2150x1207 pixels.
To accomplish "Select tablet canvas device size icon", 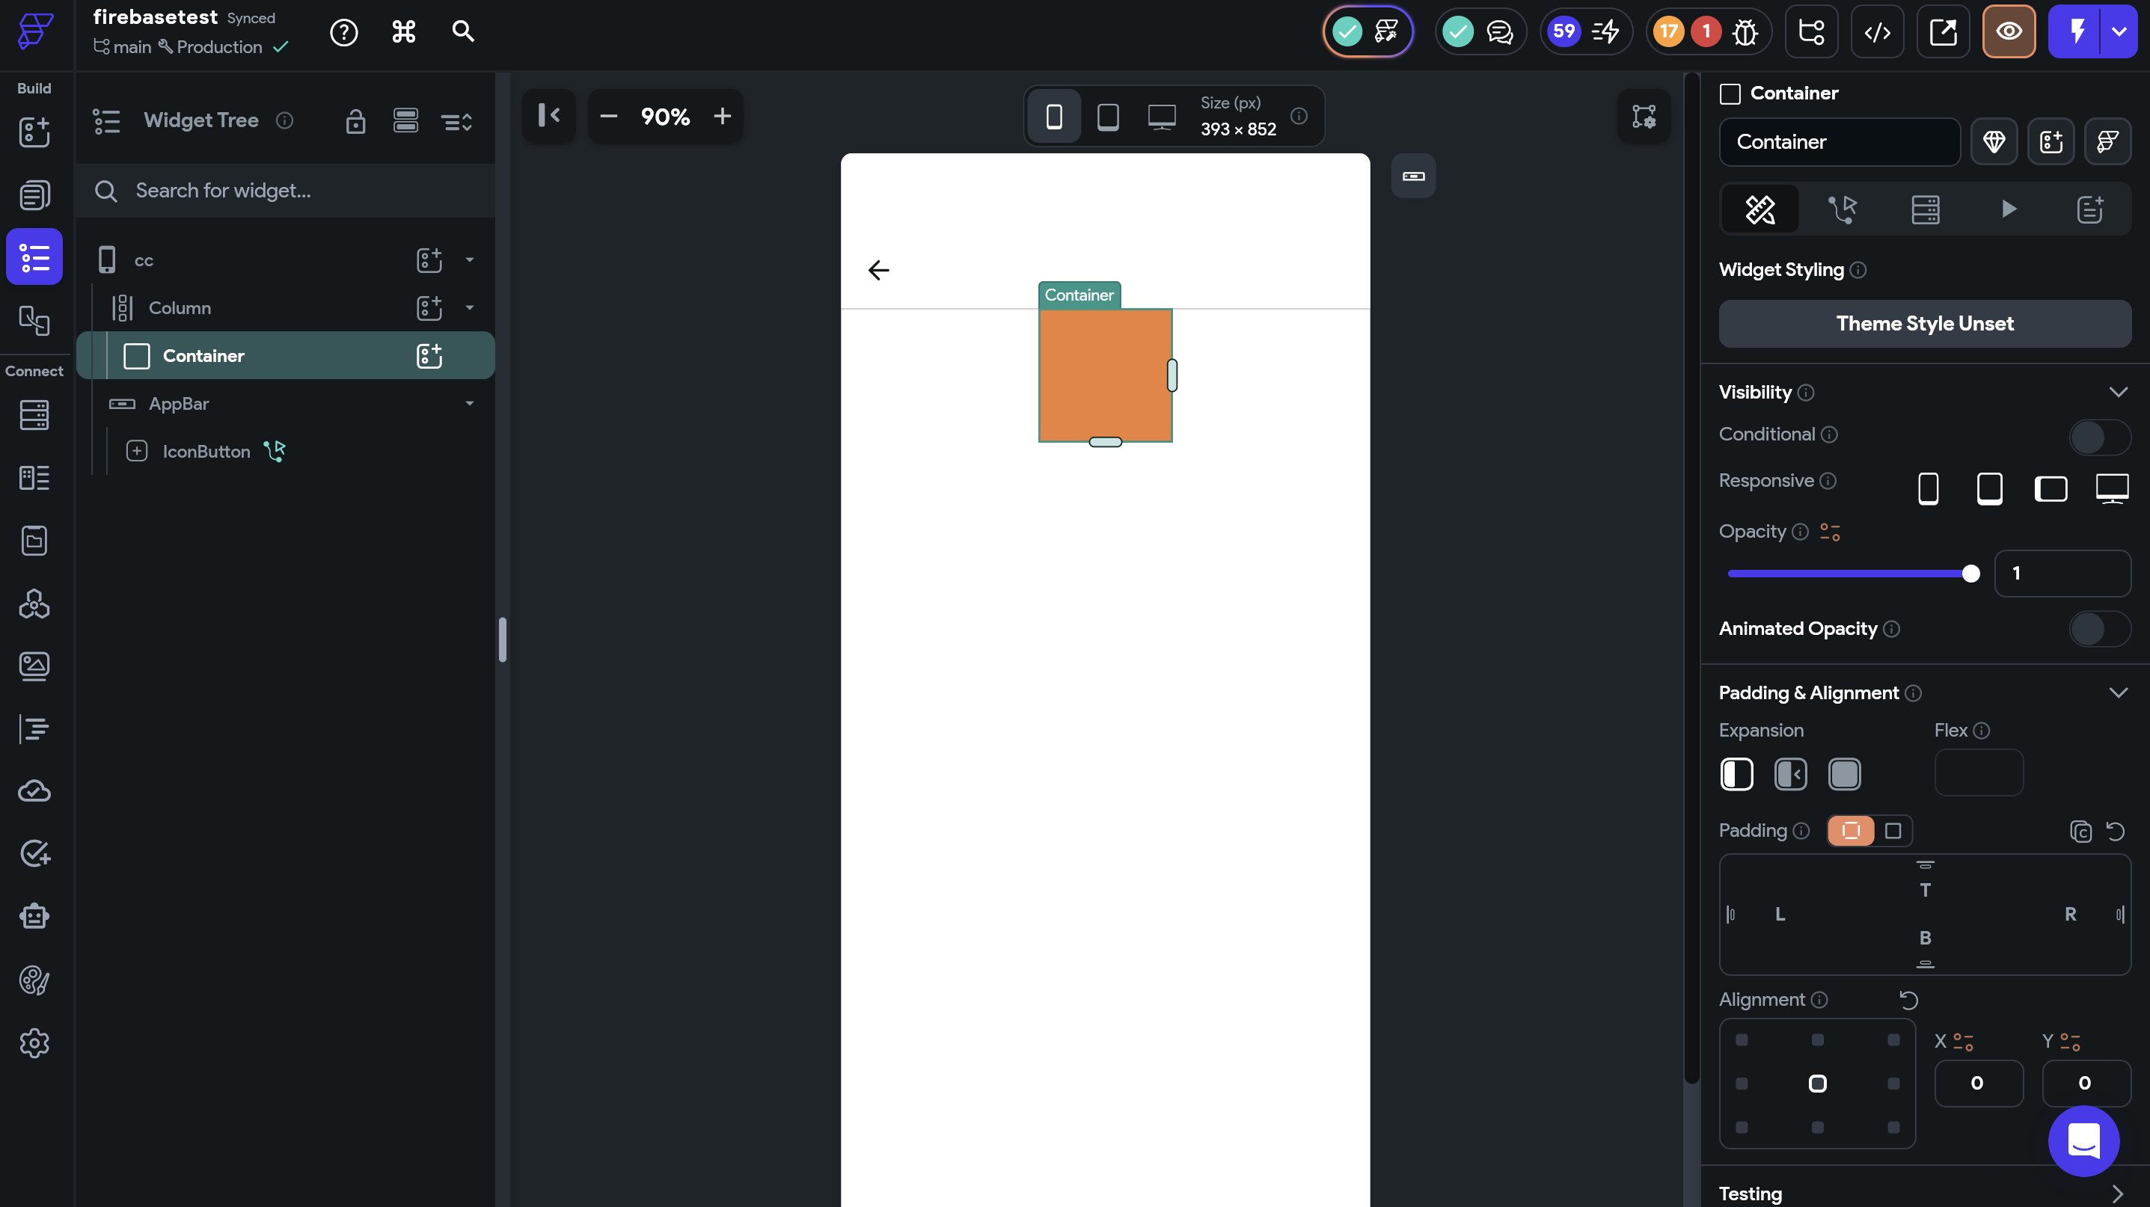I will (x=1108, y=116).
